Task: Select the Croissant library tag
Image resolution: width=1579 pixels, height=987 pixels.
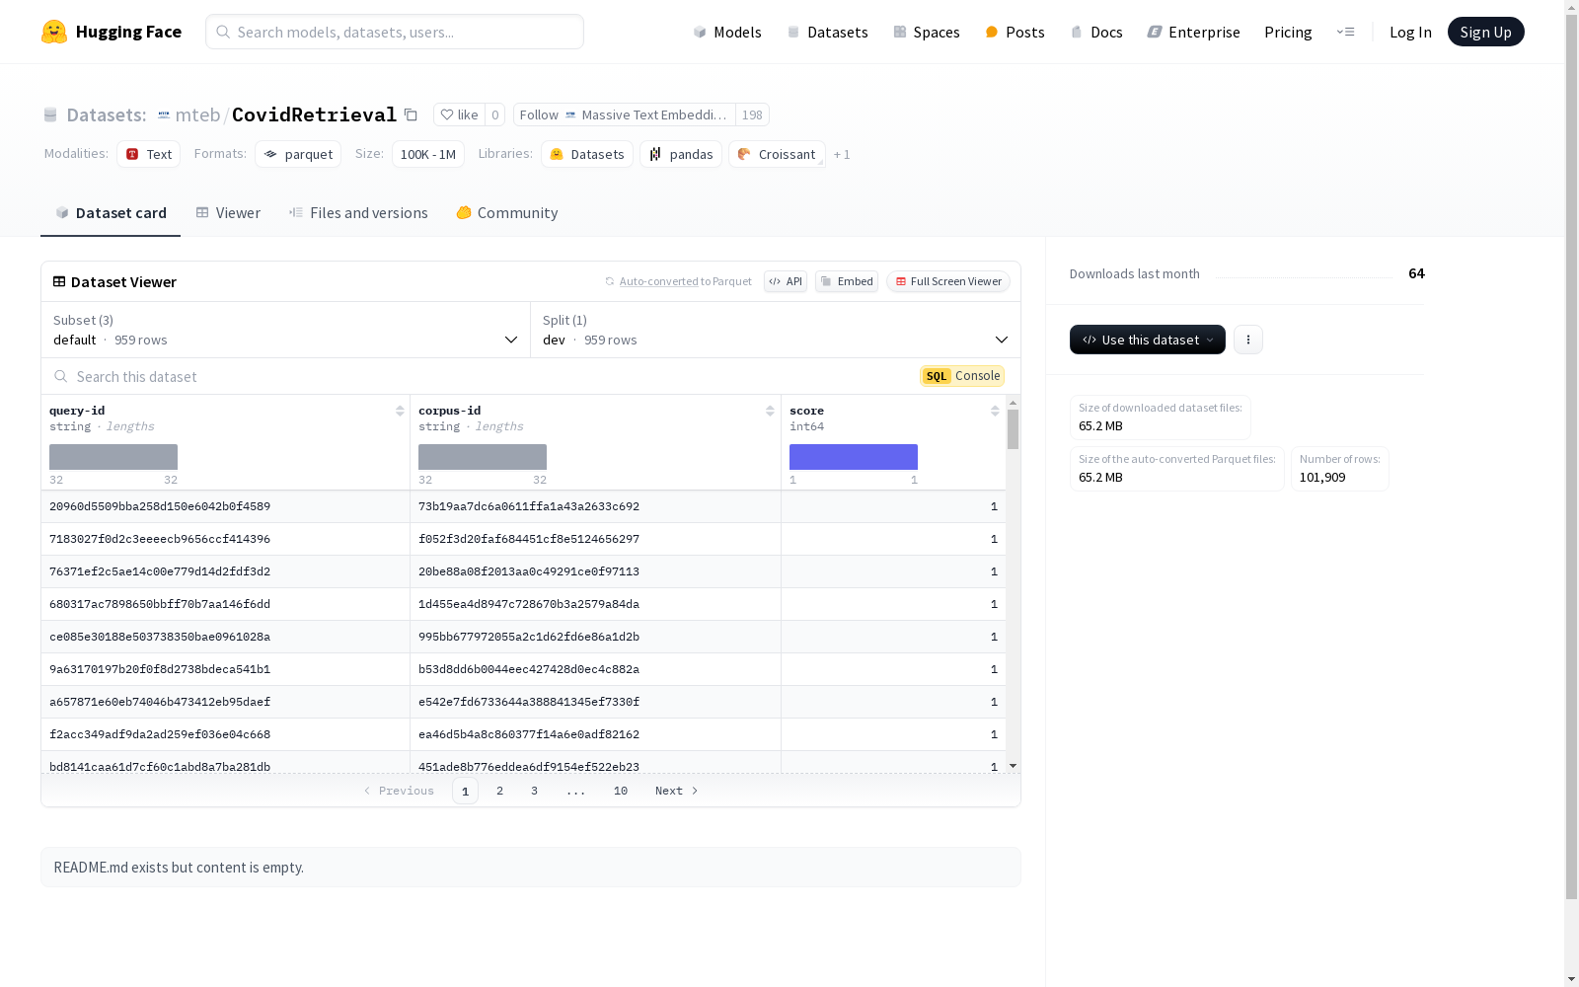Action: 777,154
